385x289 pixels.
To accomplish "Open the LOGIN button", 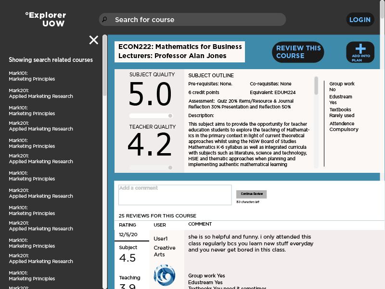I will (360, 20).
